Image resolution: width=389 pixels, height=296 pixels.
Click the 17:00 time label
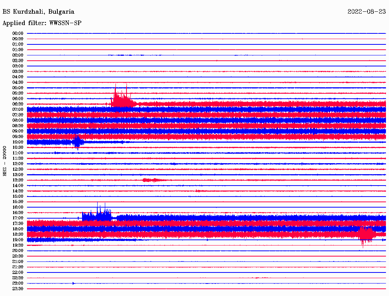(18, 218)
